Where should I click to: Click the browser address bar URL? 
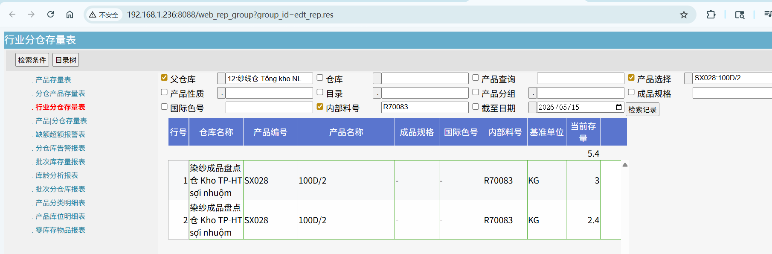pyautogui.click(x=230, y=15)
